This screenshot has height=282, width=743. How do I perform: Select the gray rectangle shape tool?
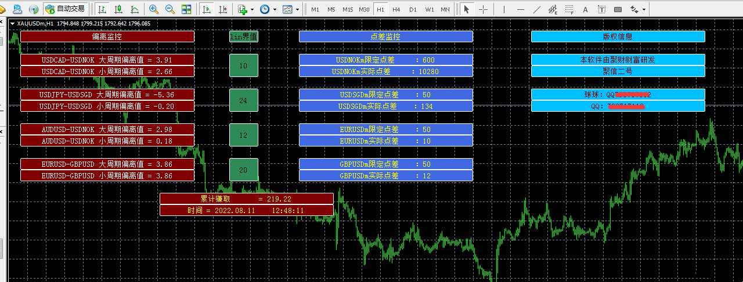[x=618, y=9]
